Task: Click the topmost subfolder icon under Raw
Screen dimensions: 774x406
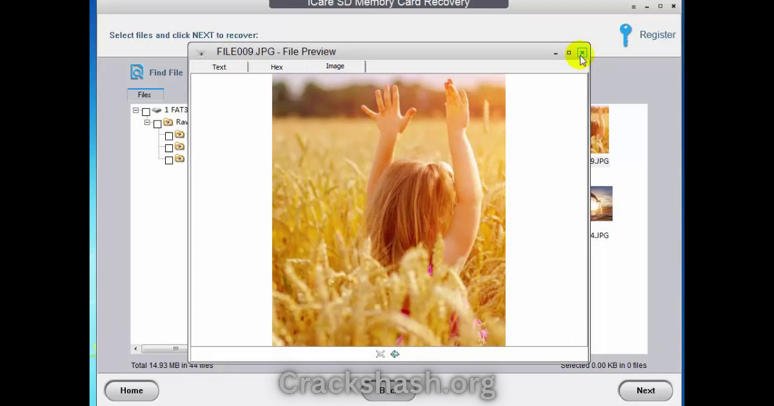Action: (180, 135)
